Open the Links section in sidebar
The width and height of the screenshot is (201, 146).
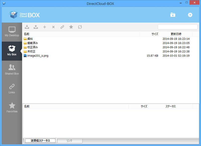click(12, 89)
